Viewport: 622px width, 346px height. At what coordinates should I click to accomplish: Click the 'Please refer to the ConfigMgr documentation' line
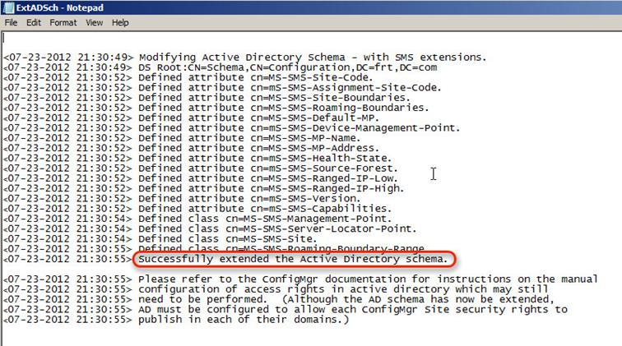(300, 279)
